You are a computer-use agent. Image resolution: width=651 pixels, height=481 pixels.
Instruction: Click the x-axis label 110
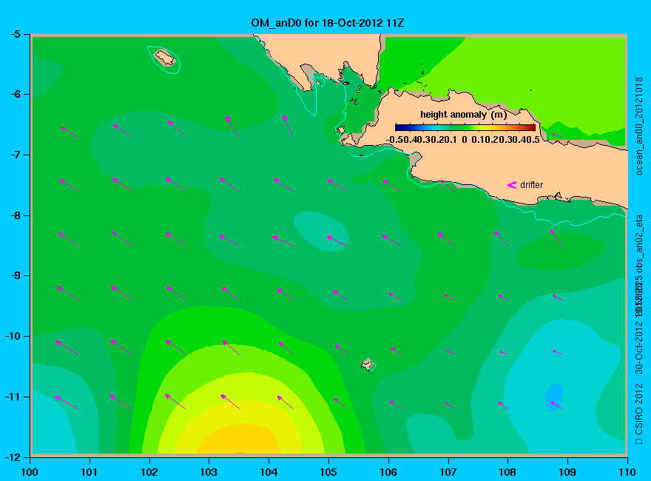tap(627, 472)
